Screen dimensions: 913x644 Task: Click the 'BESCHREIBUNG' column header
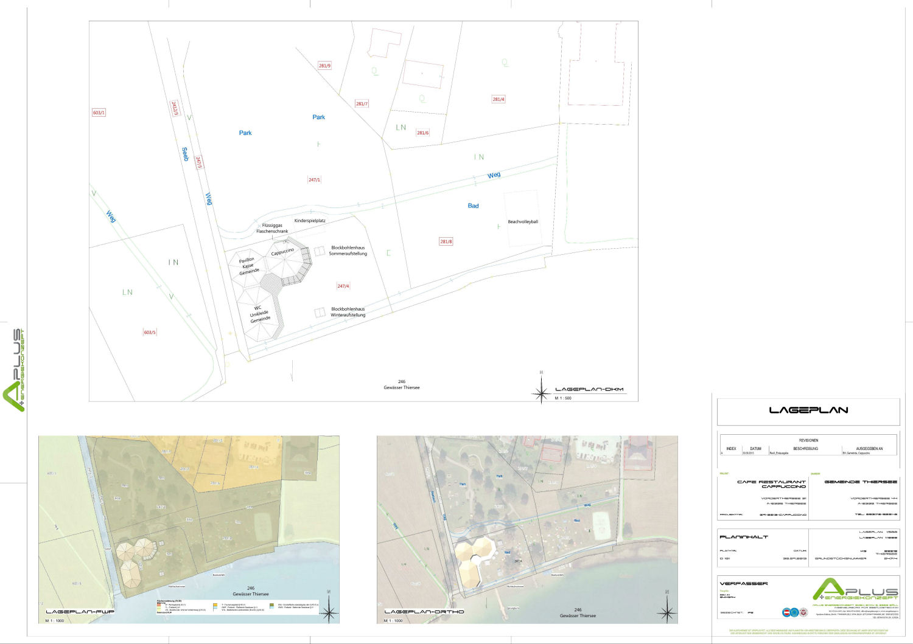pyautogui.click(x=805, y=449)
